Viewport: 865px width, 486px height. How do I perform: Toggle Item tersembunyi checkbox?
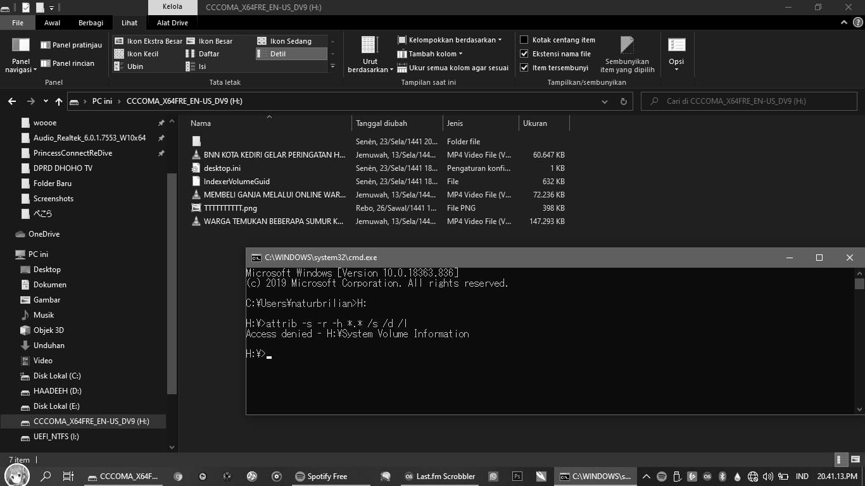524,68
